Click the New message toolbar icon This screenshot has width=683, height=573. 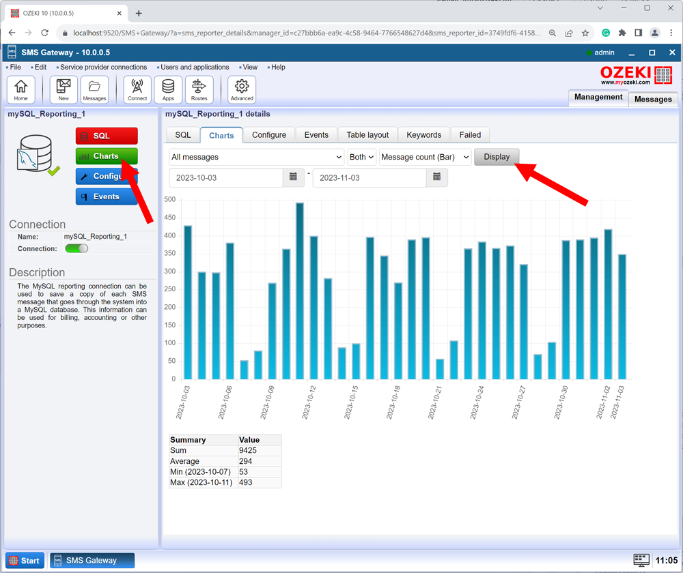[x=64, y=89]
